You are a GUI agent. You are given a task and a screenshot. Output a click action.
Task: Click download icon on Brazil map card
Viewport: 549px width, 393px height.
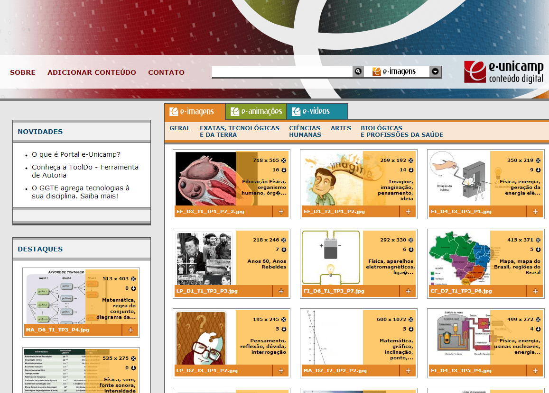coord(538,250)
